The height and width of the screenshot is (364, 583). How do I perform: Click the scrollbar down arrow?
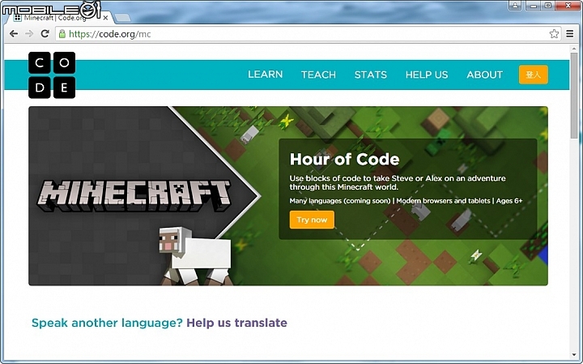(574, 355)
